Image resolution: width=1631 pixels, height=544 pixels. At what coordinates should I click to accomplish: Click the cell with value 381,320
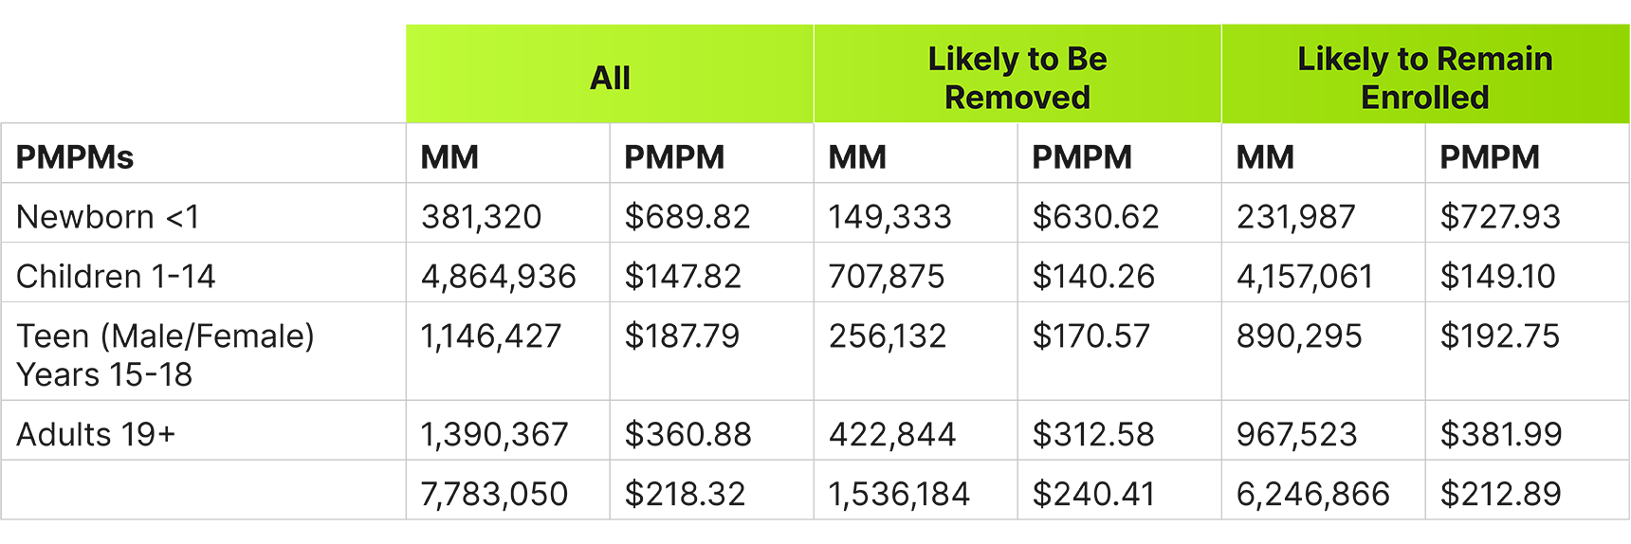508,213
